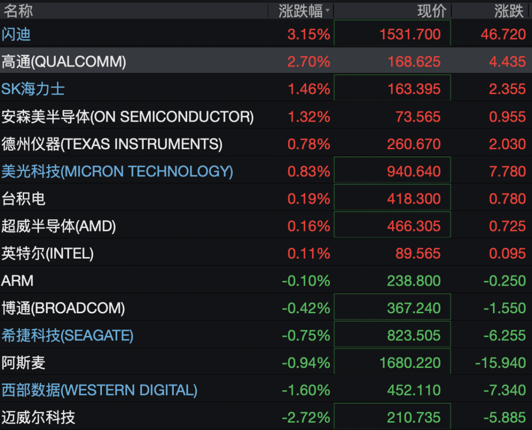Select the 博通(BROADCOM) stock name

tap(63, 308)
